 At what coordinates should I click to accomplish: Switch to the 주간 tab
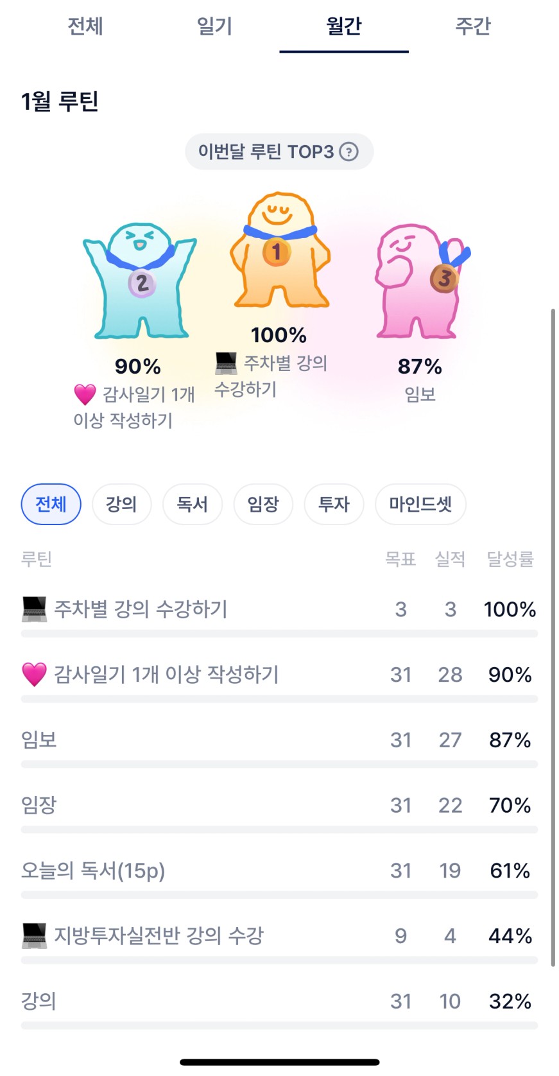click(x=472, y=26)
